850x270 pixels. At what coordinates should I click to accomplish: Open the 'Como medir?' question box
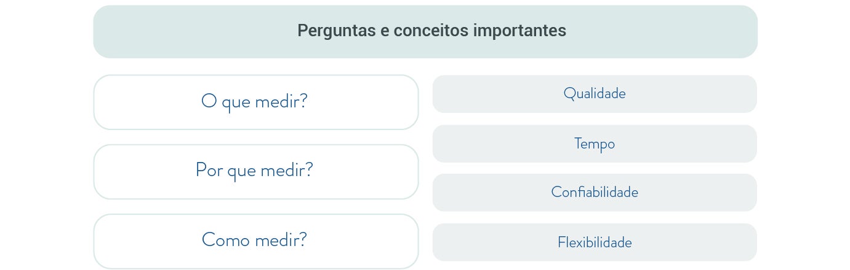click(x=255, y=241)
